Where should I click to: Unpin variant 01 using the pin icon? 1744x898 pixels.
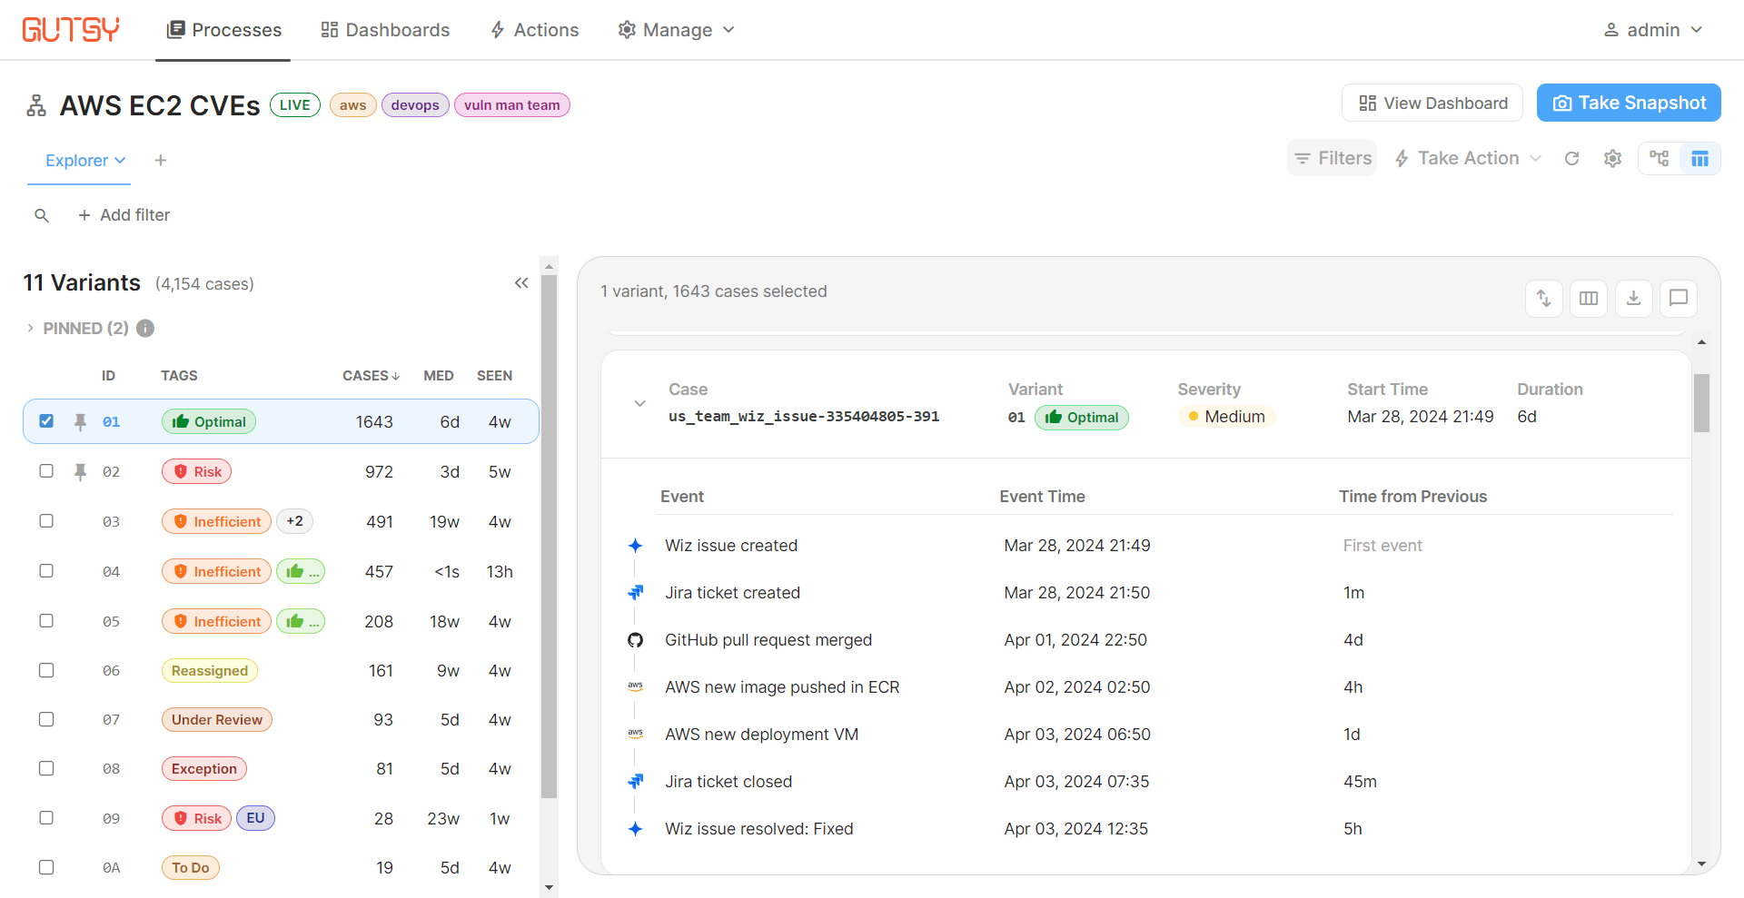(80, 421)
